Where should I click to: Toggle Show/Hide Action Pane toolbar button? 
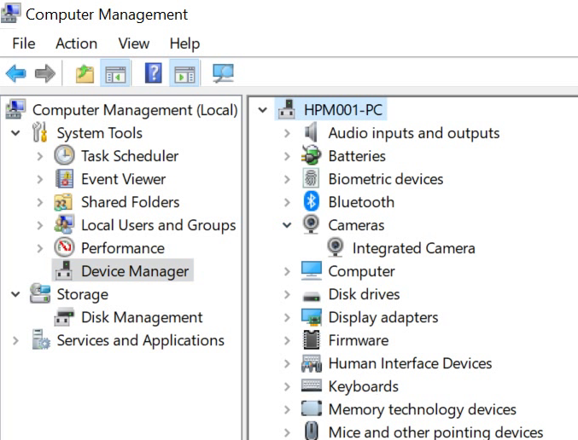tap(184, 73)
